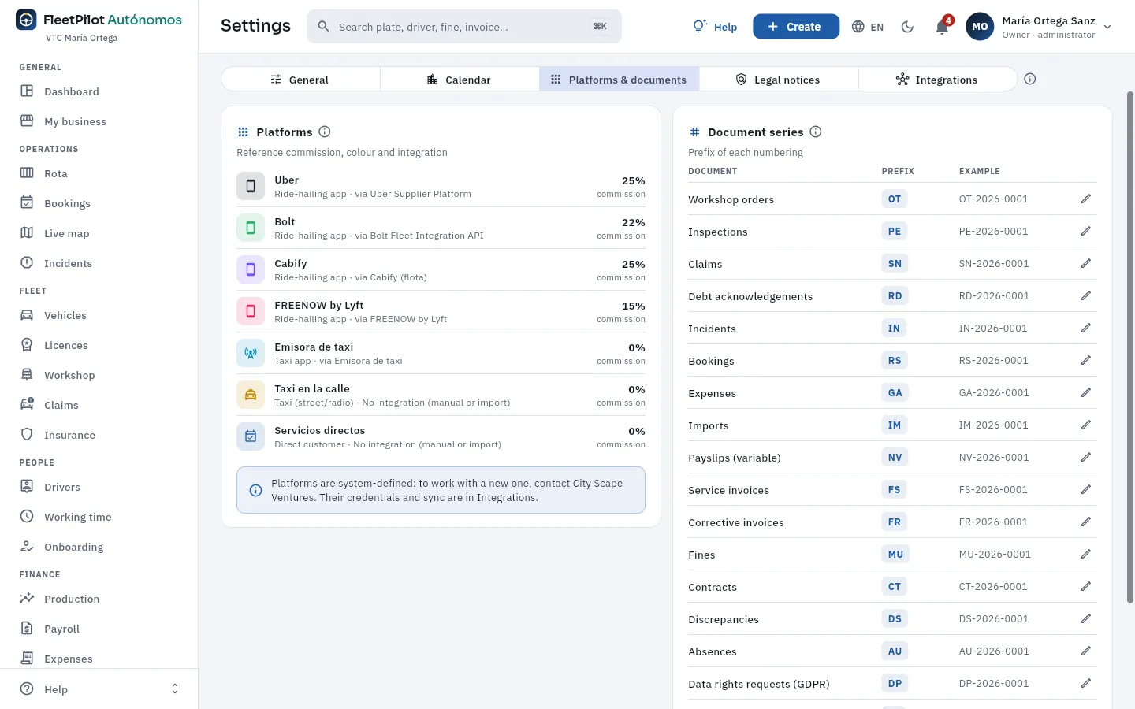Edit the Debt acknowledgements prefix pencil
1135x709 pixels.
tap(1086, 296)
